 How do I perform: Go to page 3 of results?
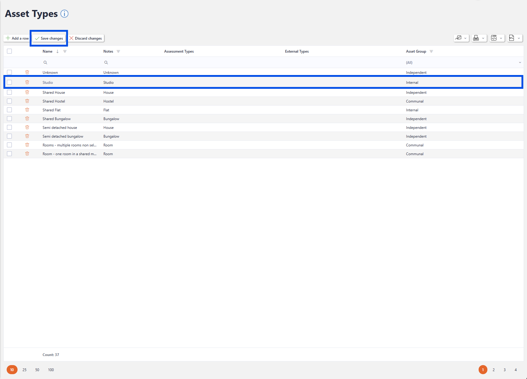[504, 370]
